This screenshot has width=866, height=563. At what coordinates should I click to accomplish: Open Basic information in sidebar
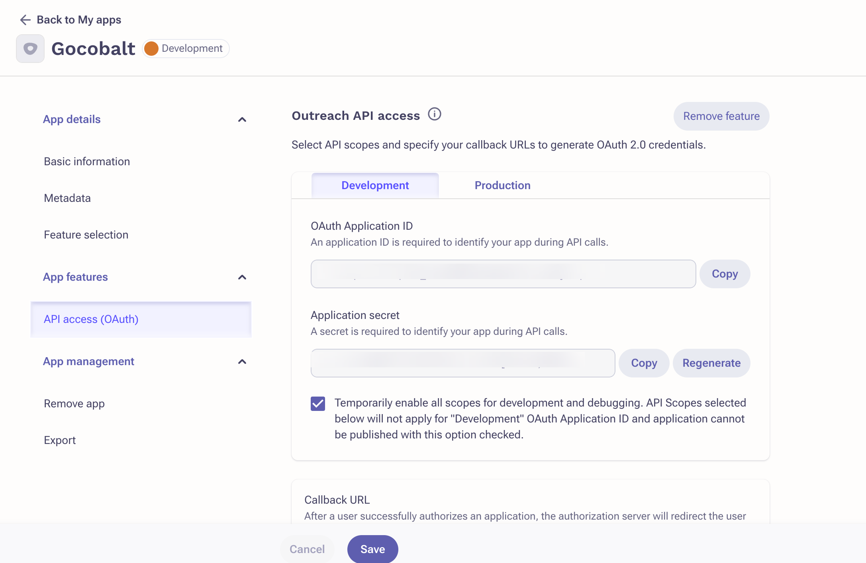[x=87, y=162]
